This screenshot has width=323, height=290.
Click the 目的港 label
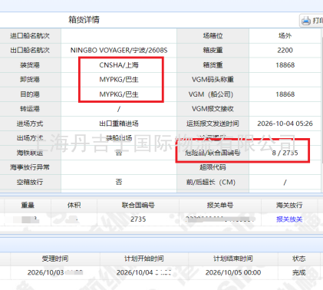pos(30,94)
